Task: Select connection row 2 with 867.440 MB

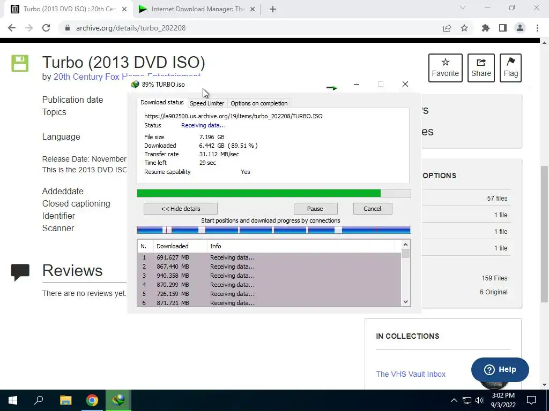Action: pyautogui.click(x=269, y=267)
